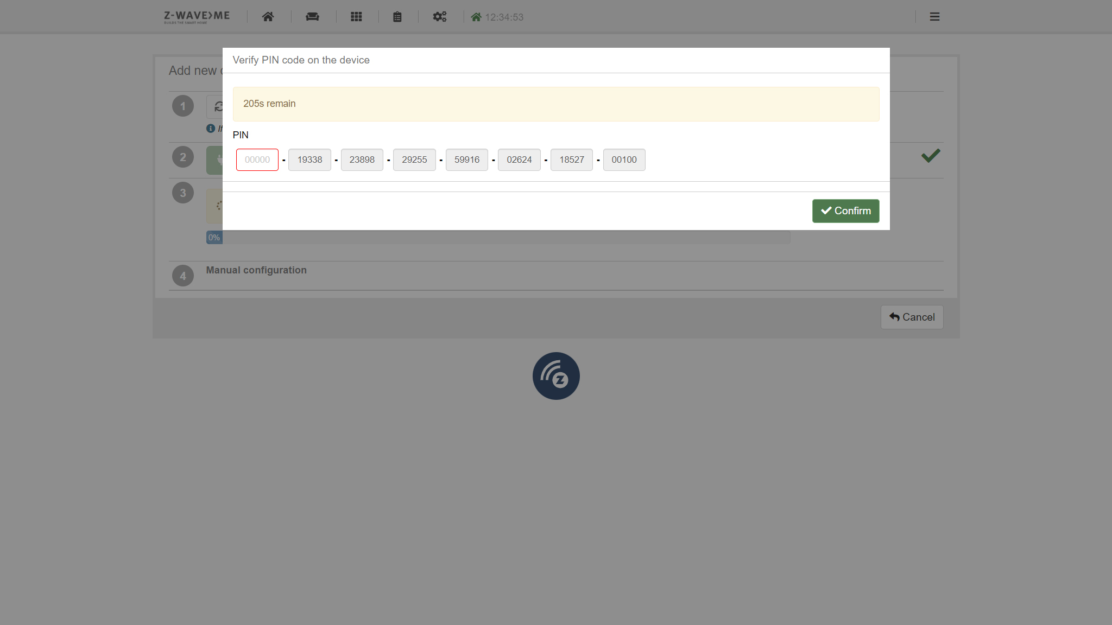Click the round Z-Wave wireless icon
This screenshot has height=625, width=1112.
tap(556, 376)
